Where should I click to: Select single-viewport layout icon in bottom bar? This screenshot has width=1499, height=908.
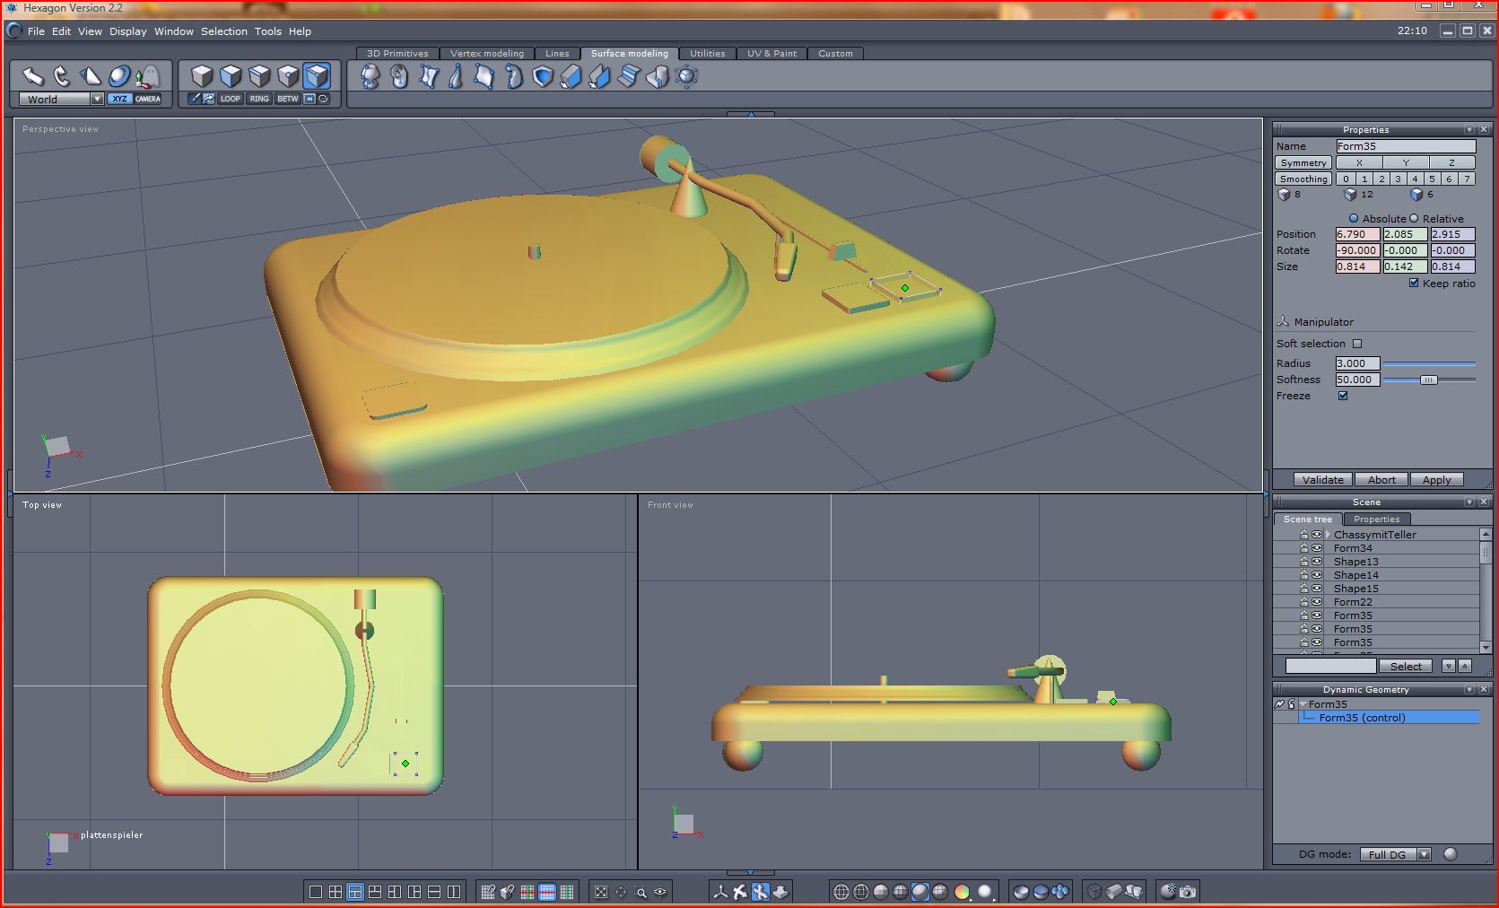coord(315,892)
